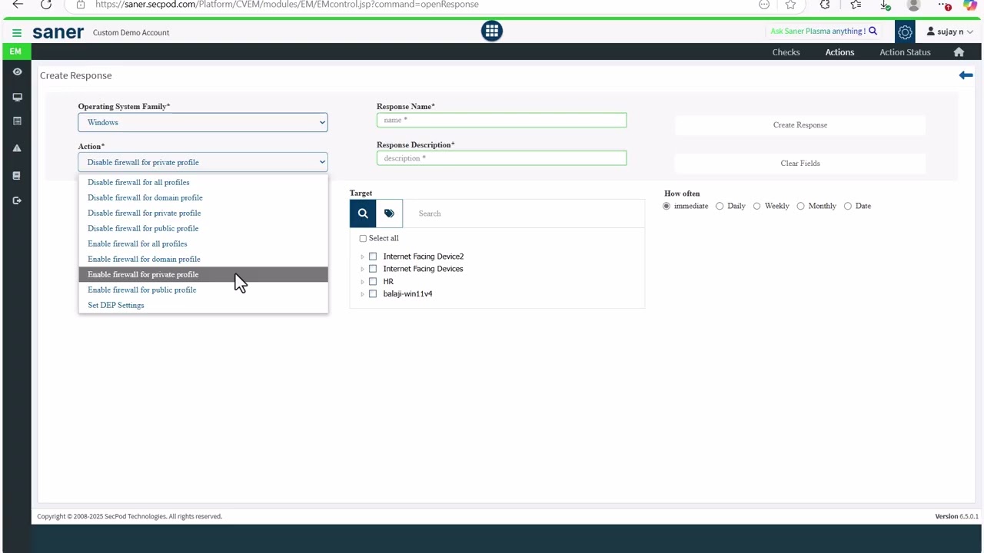Reload the page in browser
984x553 pixels.
(x=46, y=5)
